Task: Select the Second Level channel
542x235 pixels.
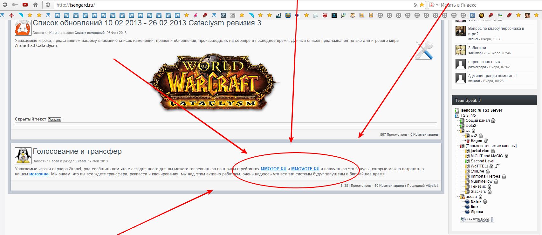Action: pos(483,161)
